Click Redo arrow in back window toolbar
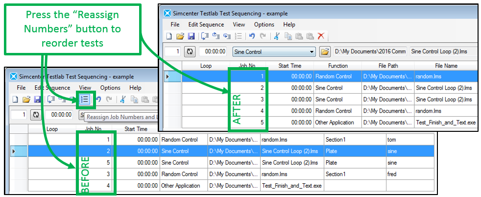 pos(109,99)
